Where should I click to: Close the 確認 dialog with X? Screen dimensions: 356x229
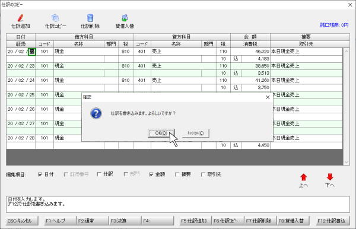click(268, 97)
